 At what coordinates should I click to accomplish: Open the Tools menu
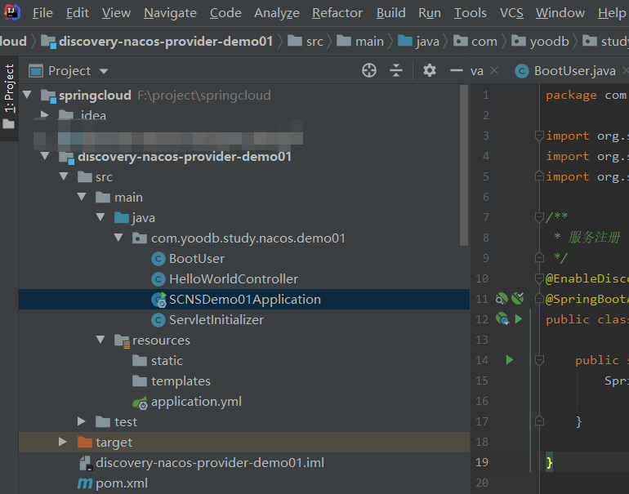pos(471,13)
